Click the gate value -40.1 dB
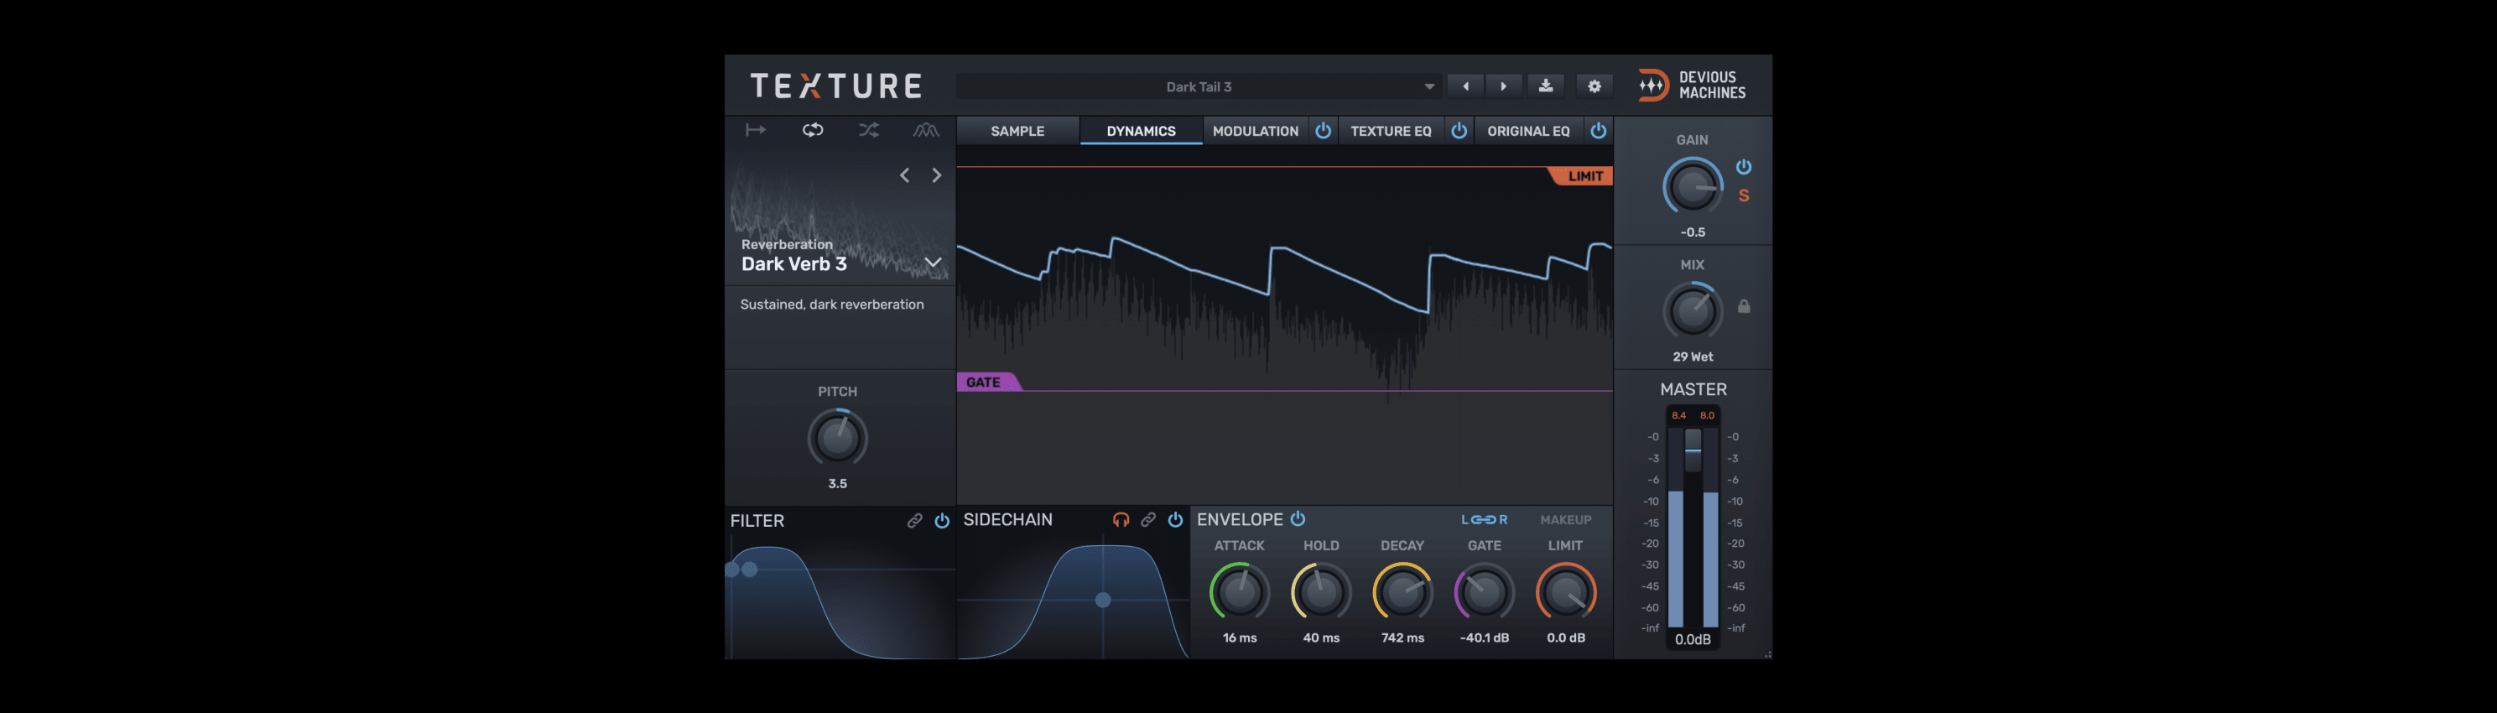 click(1484, 638)
